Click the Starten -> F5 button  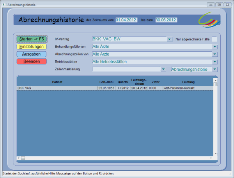32,39
